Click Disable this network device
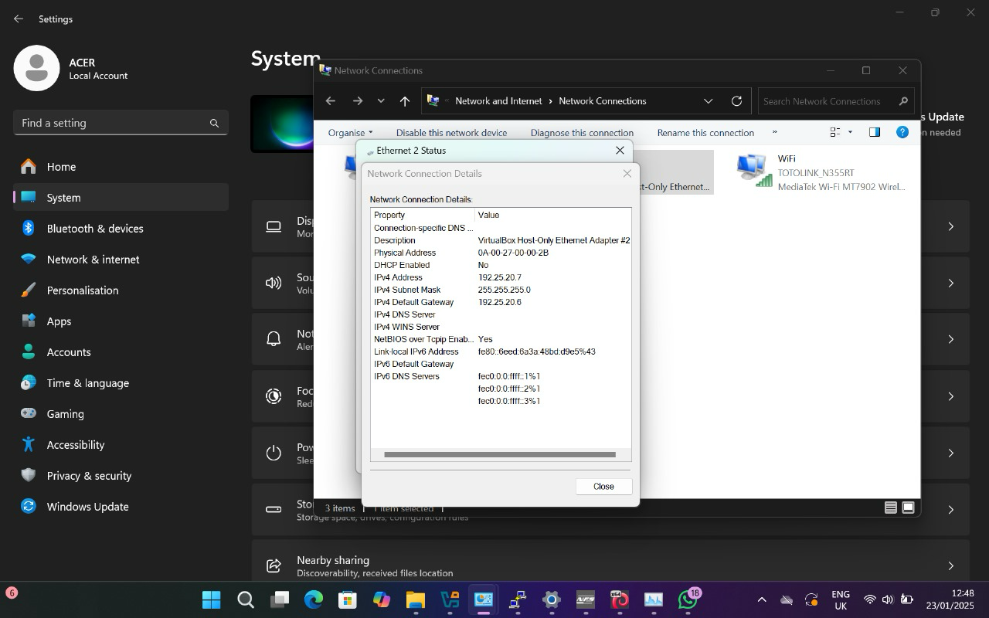Screen dimensions: 989x618 click(x=451, y=133)
